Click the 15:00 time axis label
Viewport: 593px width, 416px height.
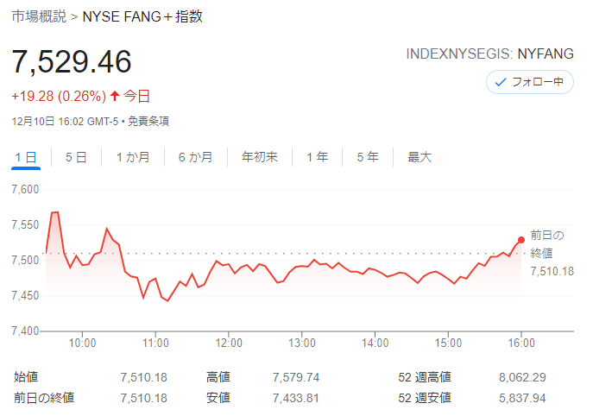pos(448,343)
